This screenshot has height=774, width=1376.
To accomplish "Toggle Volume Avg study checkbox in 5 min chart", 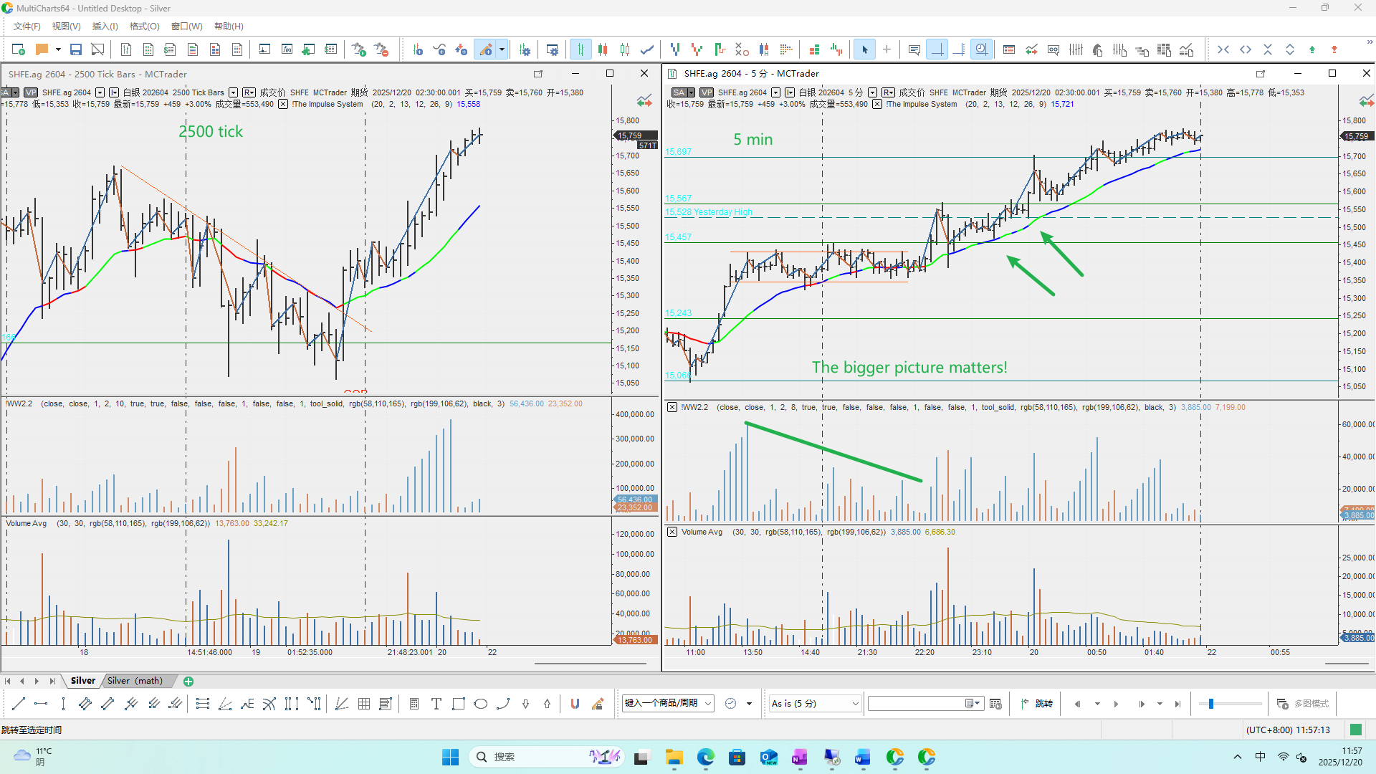I will (x=672, y=532).
